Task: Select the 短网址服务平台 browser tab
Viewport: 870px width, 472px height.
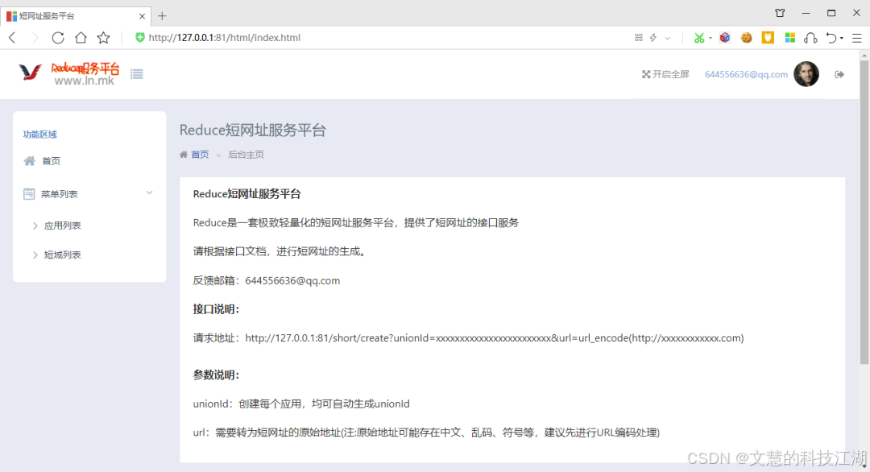Action: click(76, 15)
